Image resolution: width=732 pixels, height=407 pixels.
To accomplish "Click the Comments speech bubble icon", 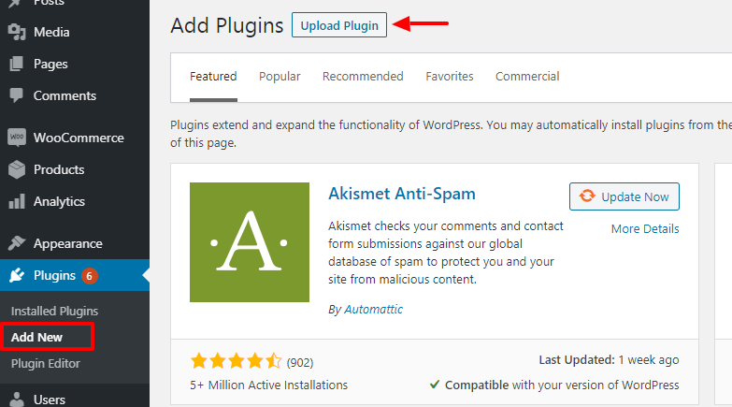I will coord(17,95).
